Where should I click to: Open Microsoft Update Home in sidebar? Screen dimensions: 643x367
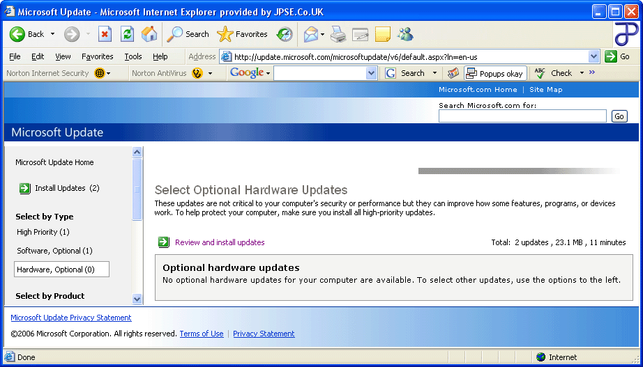point(54,163)
